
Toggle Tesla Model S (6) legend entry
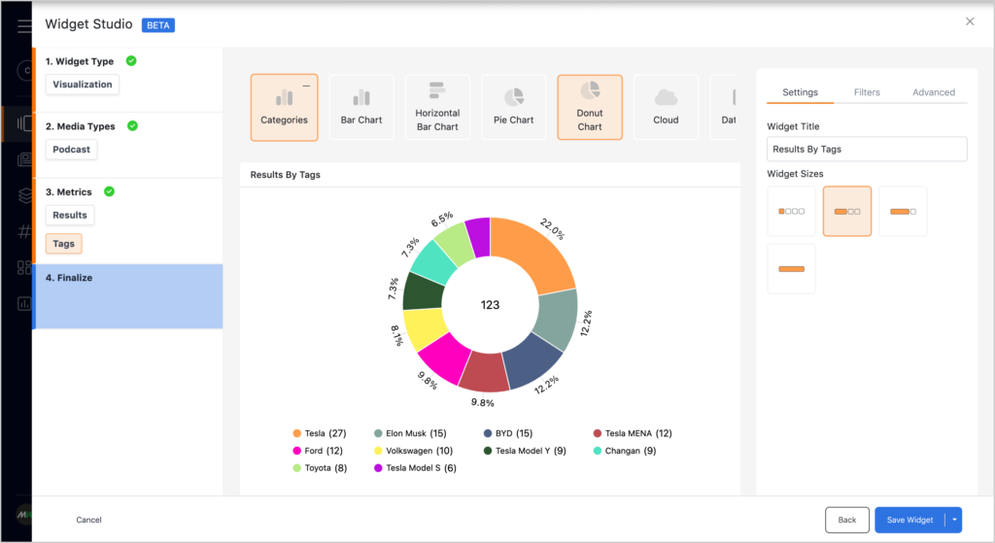click(415, 467)
